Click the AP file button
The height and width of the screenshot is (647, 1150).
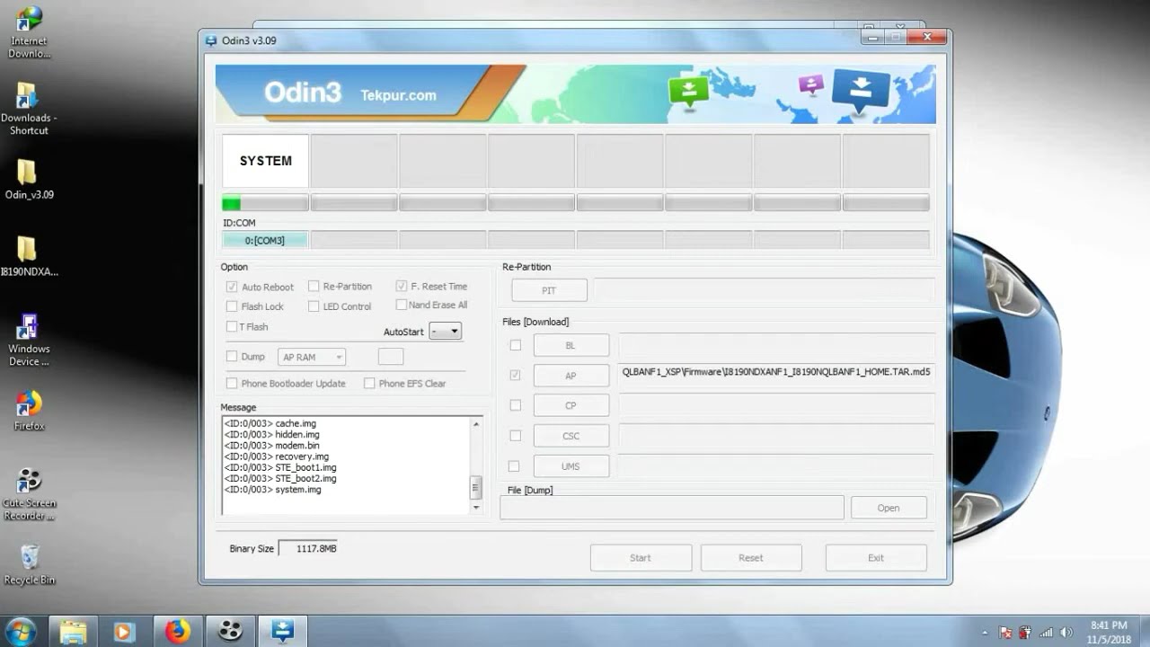(x=571, y=376)
